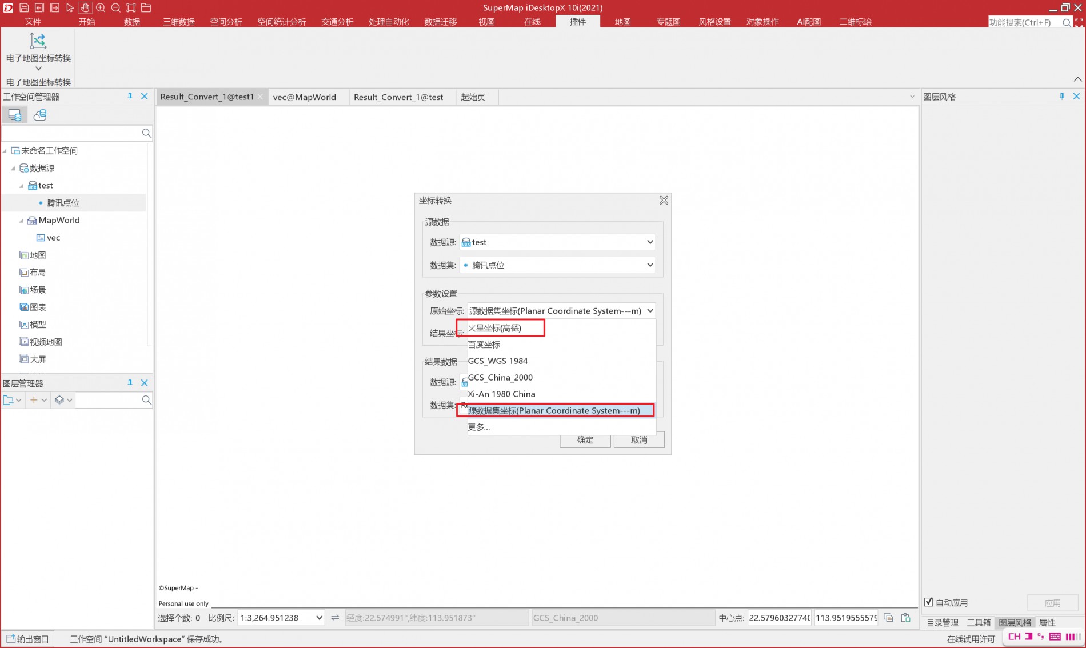The image size is (1086, 648).
Task: Click workspace manager search icon
Action: [x=146, y=133]
